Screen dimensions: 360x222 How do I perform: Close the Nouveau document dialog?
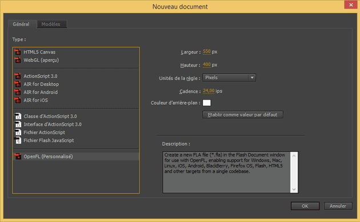[x=351, y=5]
